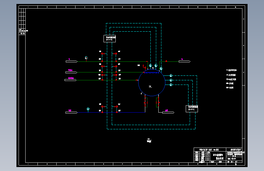
Task: Click the third inlet arrow tag on the left
Action: 71,80
